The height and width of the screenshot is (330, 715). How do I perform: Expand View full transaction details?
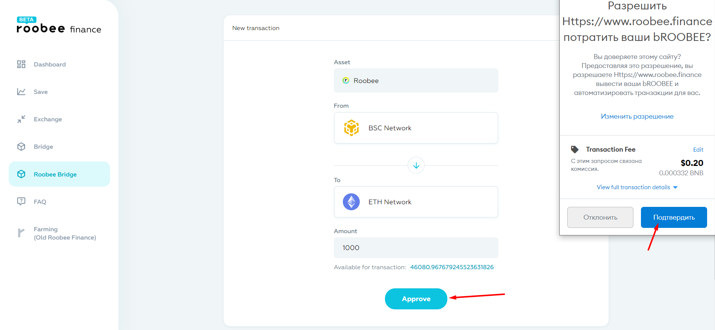[637, 187]
